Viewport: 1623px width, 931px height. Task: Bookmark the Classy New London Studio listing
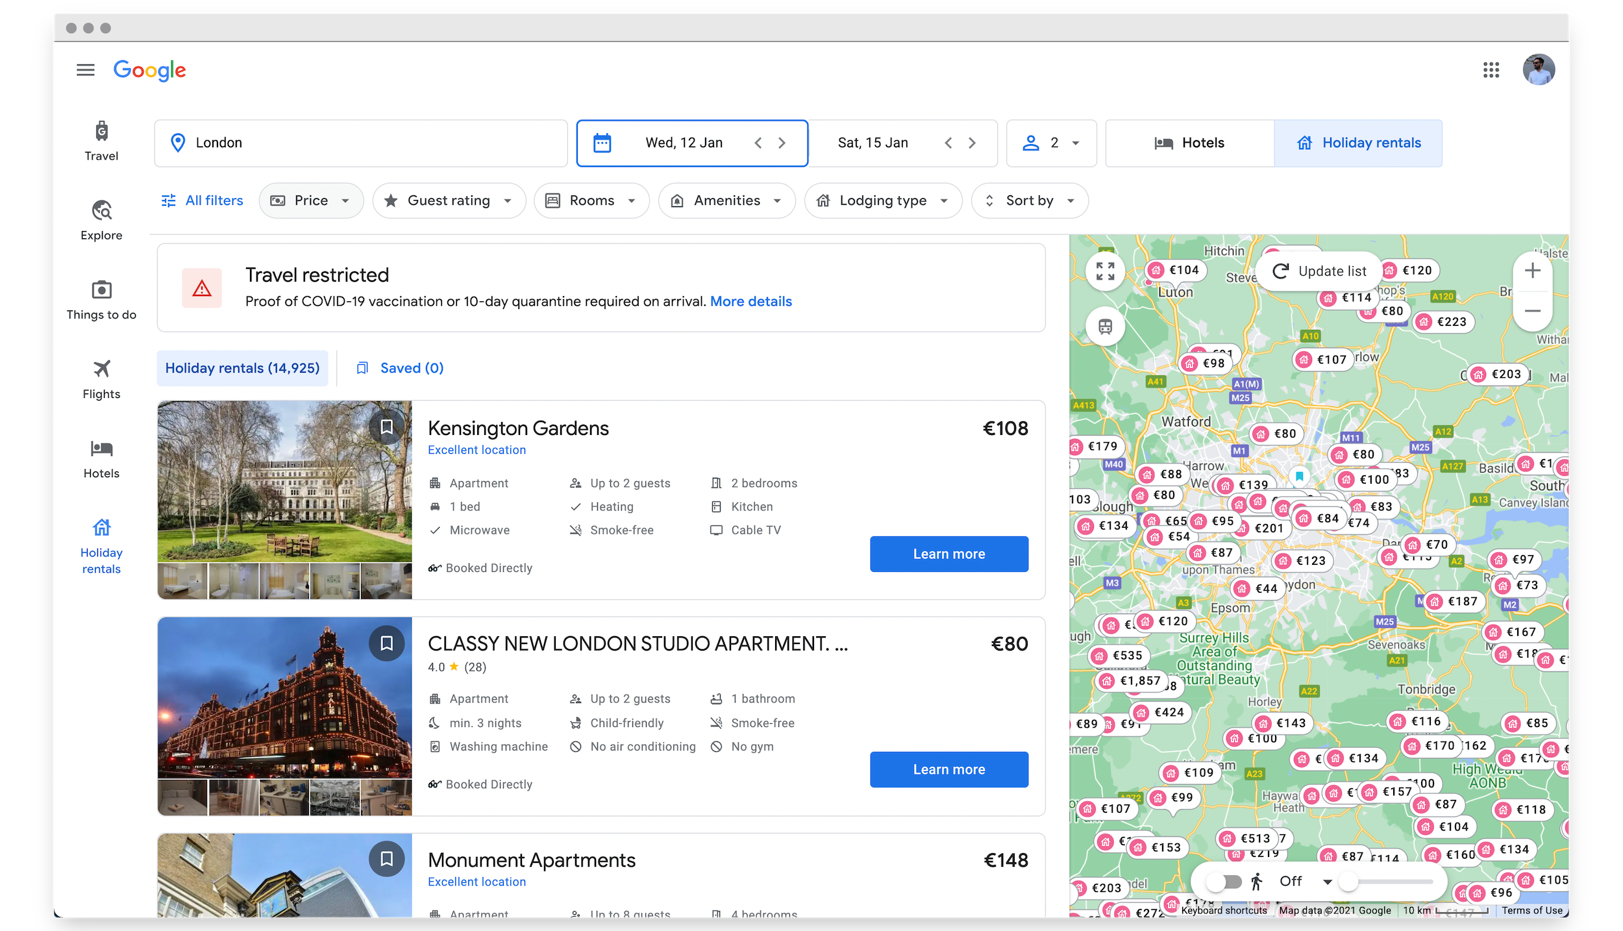click(x=386, y=643)
